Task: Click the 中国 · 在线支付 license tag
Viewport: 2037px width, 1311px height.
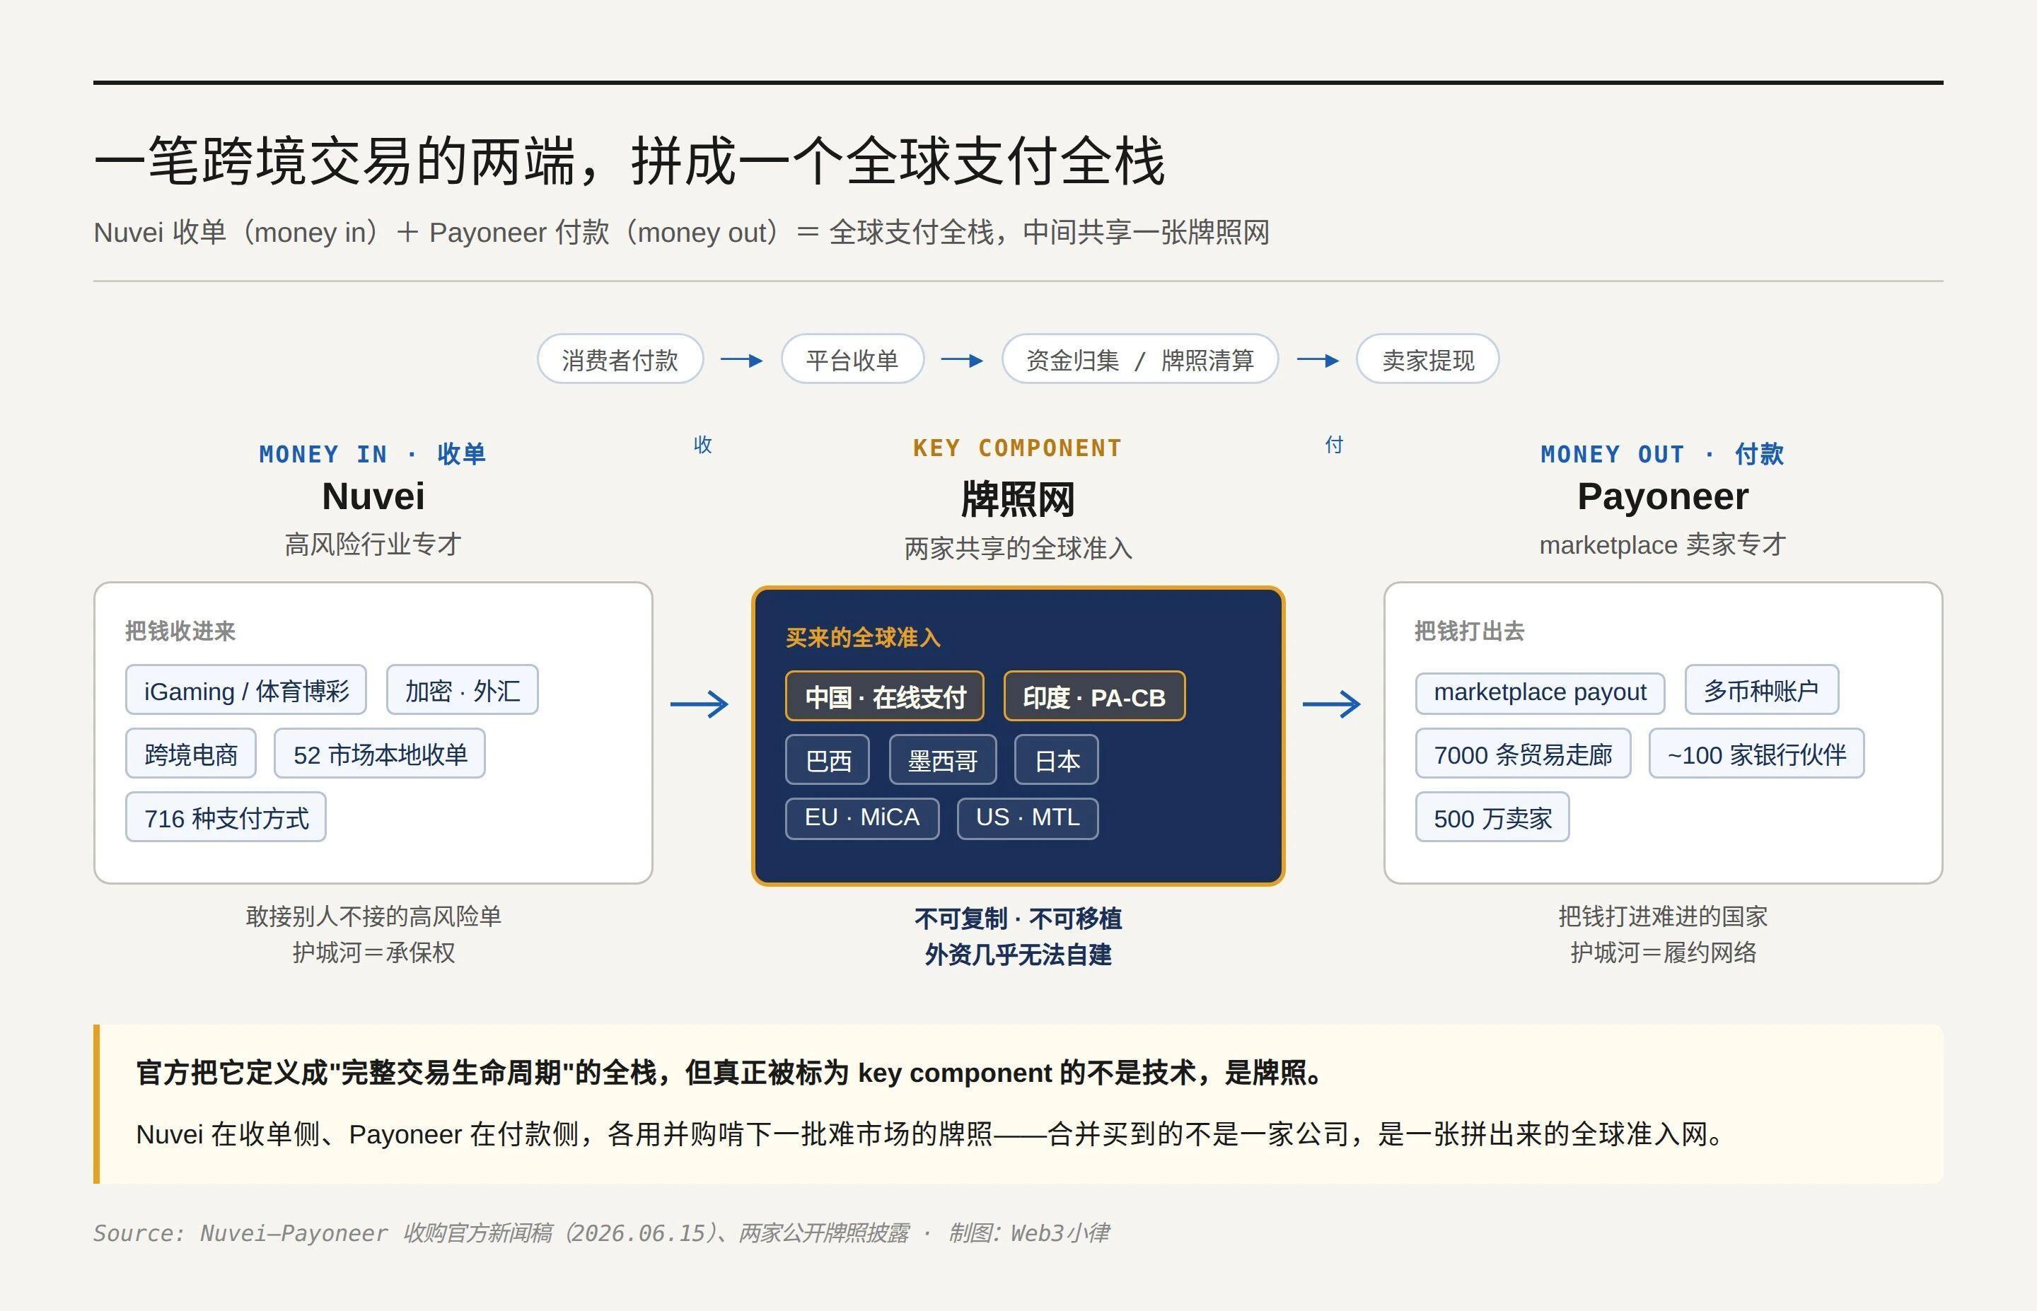Action: click(884, 697)
